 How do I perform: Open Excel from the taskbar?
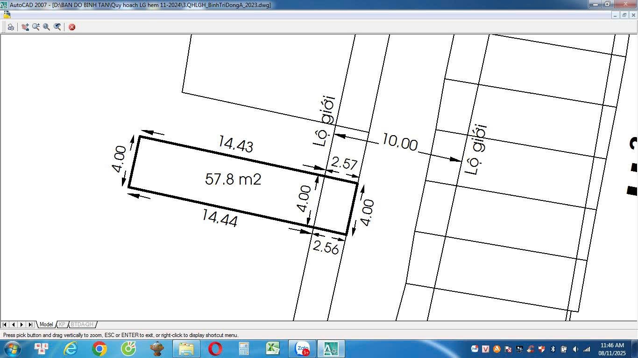[273, 349]
